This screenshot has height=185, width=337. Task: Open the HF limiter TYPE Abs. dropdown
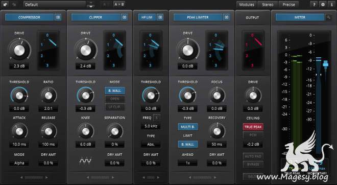[151, 144]
